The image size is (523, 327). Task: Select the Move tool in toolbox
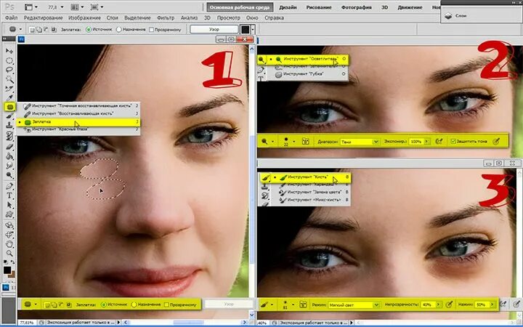tap(9, 51)
